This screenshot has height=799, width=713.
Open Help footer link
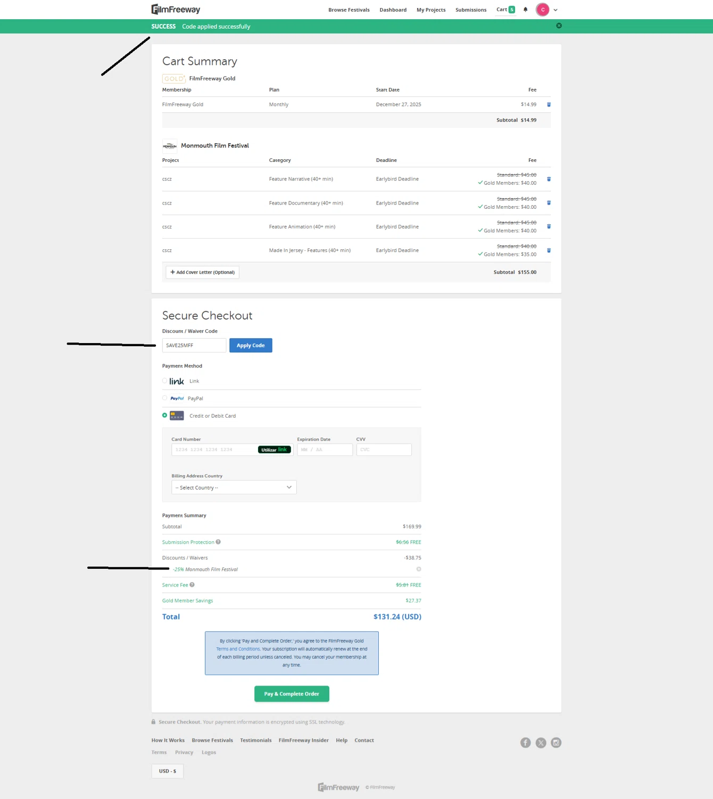342,740
